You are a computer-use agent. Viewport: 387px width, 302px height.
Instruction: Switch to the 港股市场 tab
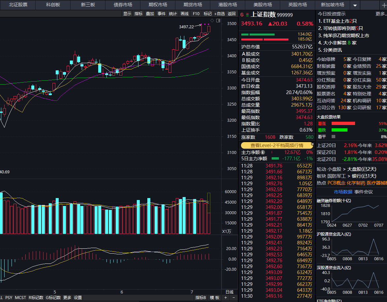click(x=227, y=5)
